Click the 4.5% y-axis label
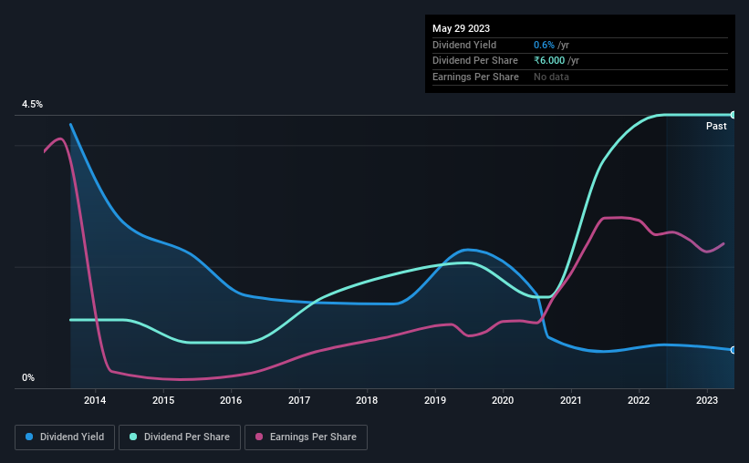 tap(32, 104)
